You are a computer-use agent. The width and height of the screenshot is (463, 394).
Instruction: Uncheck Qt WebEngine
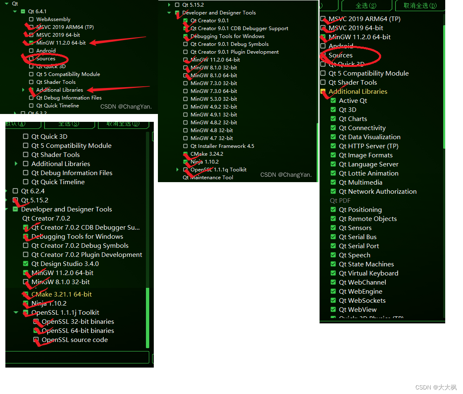coord(333,292)
